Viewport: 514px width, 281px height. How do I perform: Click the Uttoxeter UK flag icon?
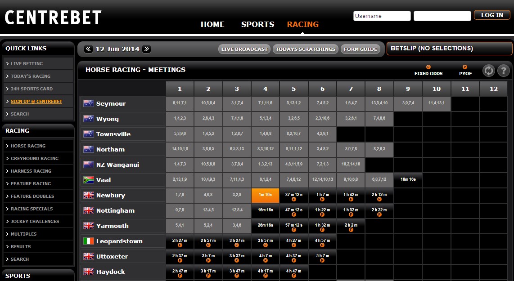click(89, 256)
